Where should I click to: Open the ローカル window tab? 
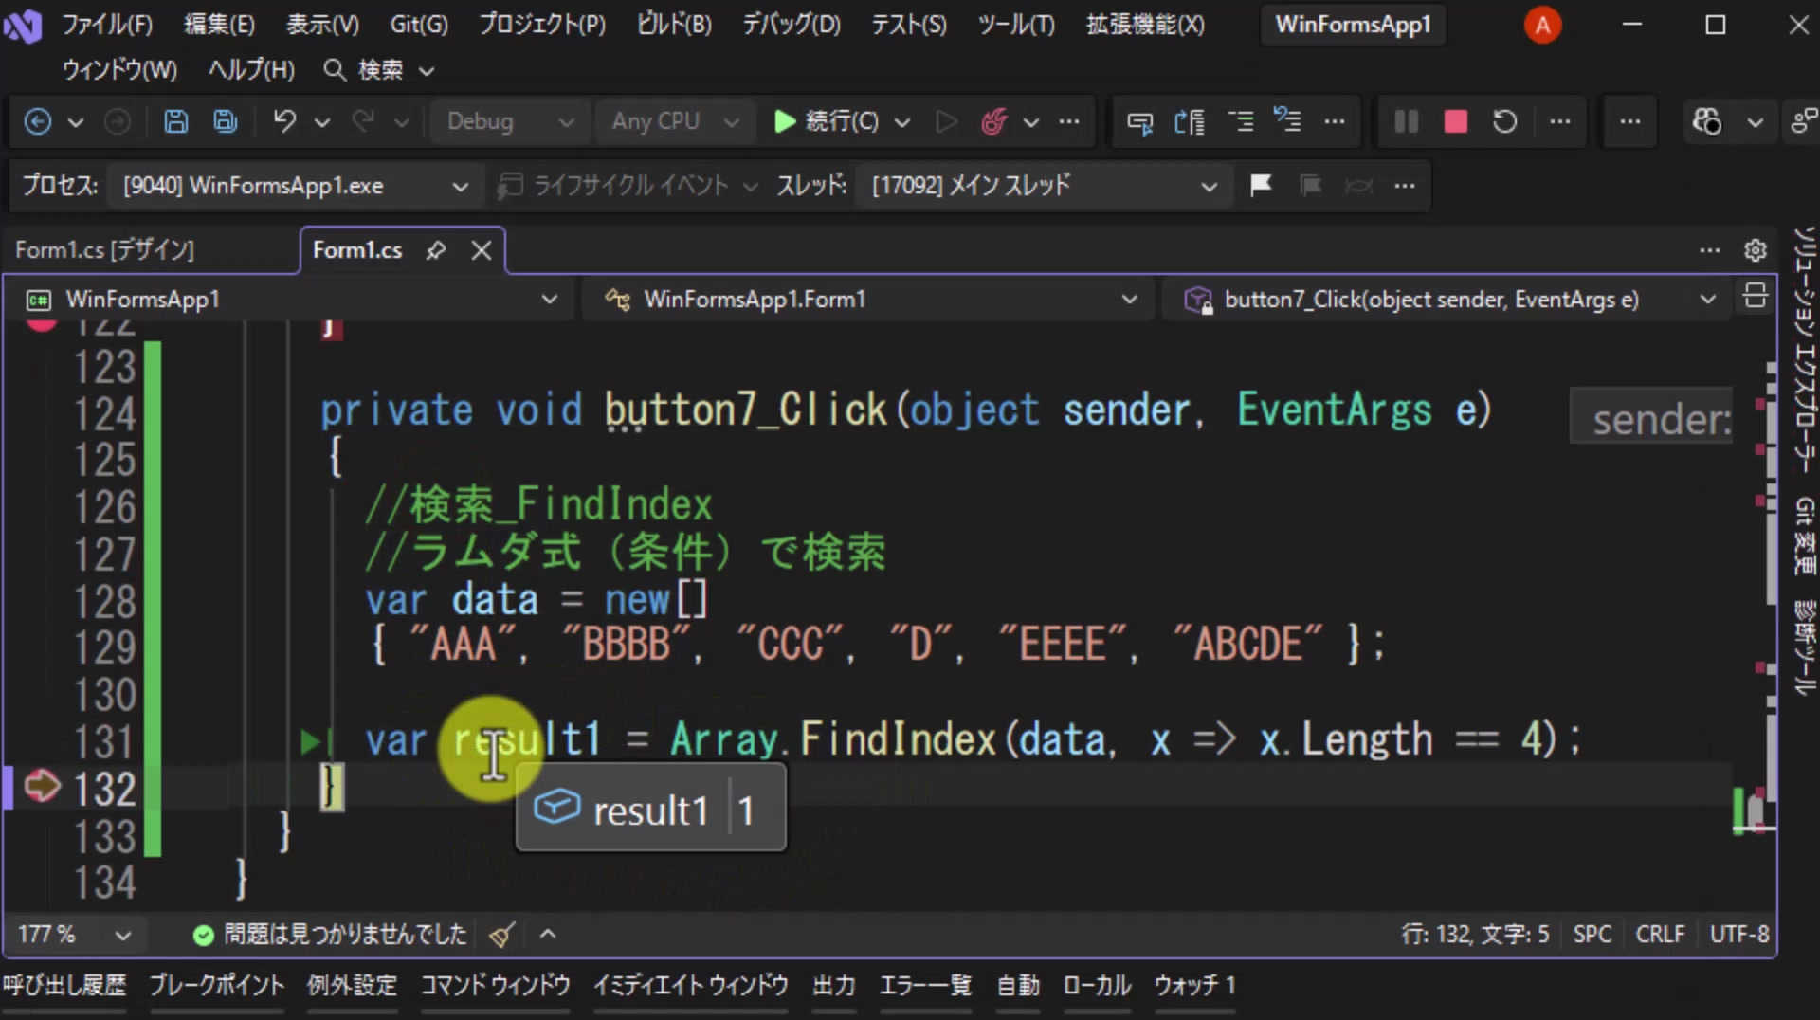coord(1097,986)
